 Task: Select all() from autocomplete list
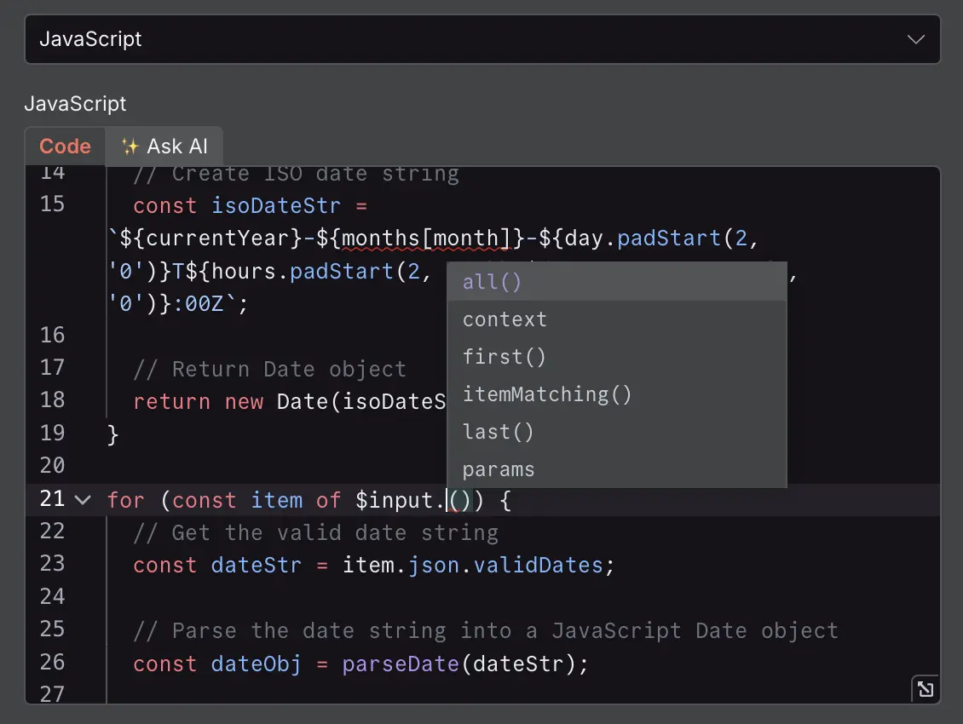492,282
